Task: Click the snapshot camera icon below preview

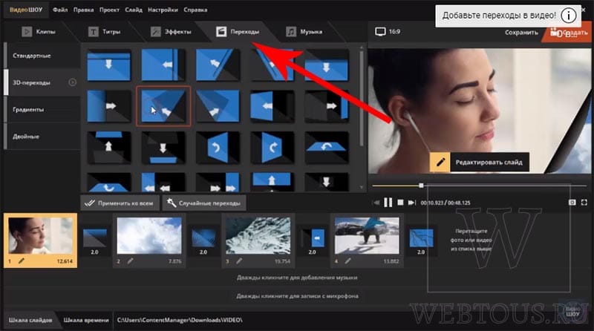Action: pyautogui.click(x=572, y=203)
